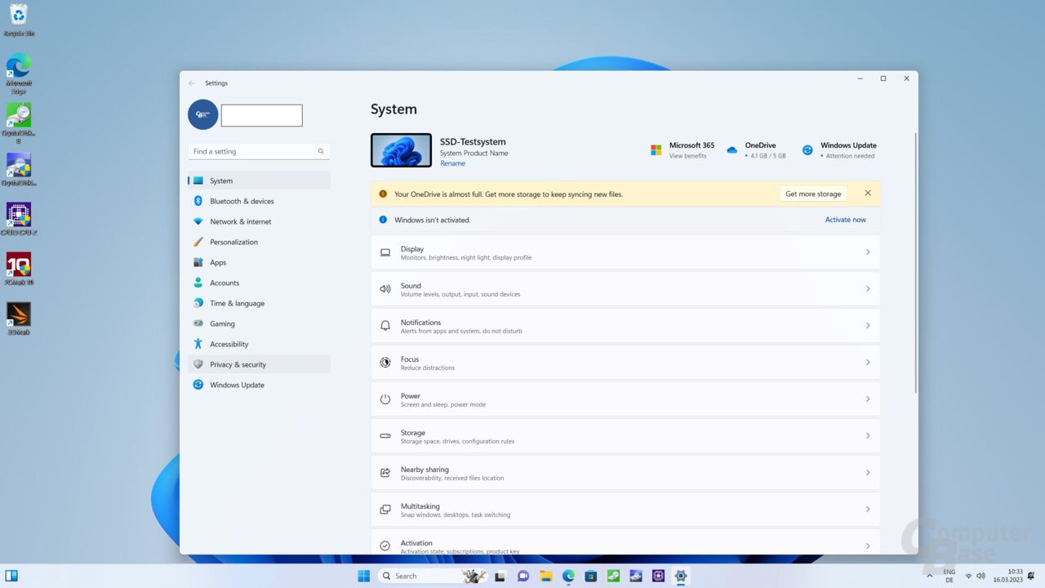Select the Accessibility section icon
Screen dimensions: 1045x588
[x=198, y=344]
